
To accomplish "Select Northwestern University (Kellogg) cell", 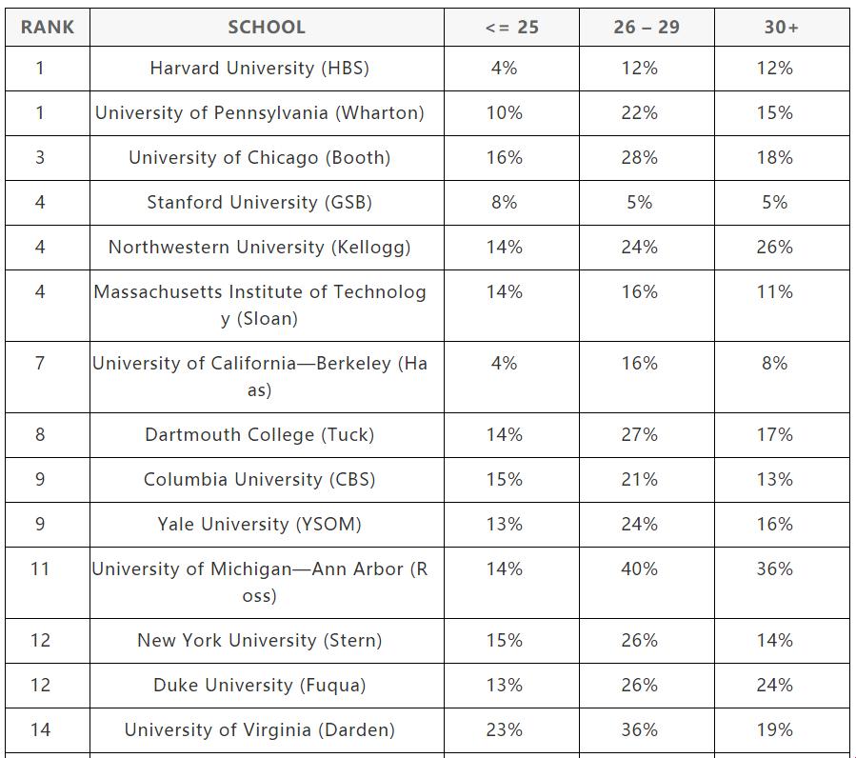I will (267, 248).
